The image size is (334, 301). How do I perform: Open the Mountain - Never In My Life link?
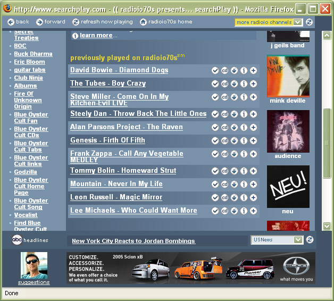coord(116,184)
